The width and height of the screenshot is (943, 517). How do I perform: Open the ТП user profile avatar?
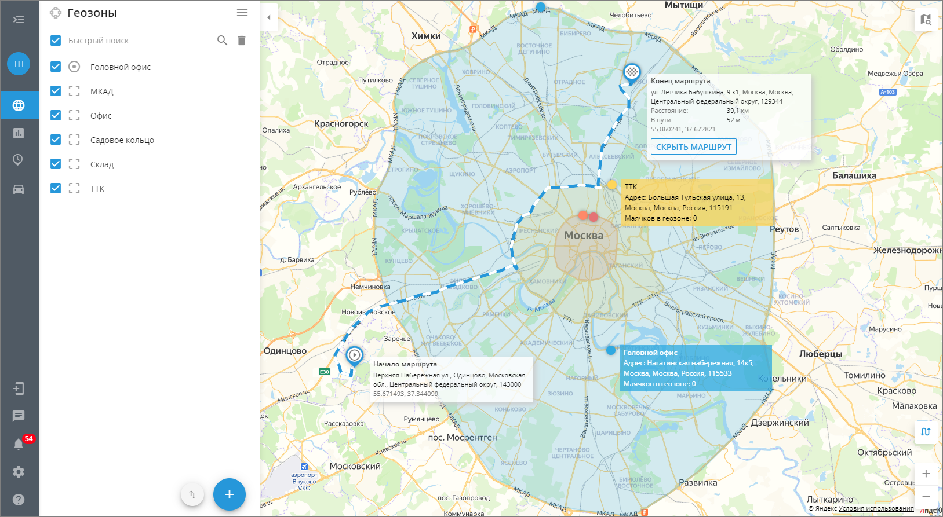coord(19,64)
